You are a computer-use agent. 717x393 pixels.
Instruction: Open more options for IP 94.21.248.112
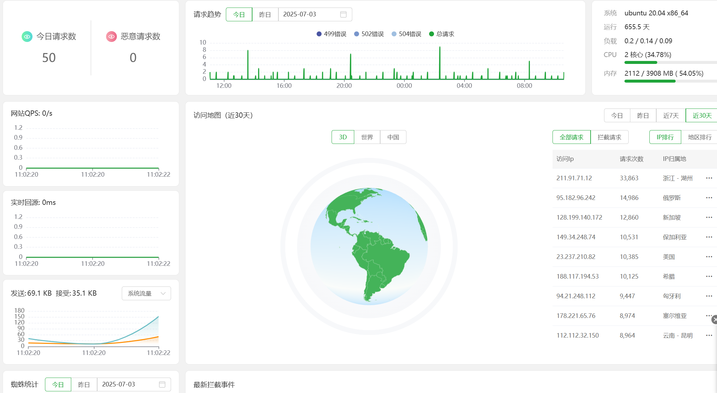pos(709,296)
